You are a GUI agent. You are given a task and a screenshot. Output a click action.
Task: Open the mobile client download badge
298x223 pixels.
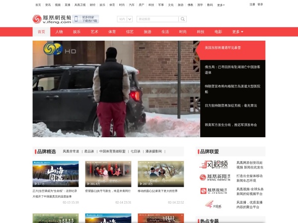(x=85, y=19)
